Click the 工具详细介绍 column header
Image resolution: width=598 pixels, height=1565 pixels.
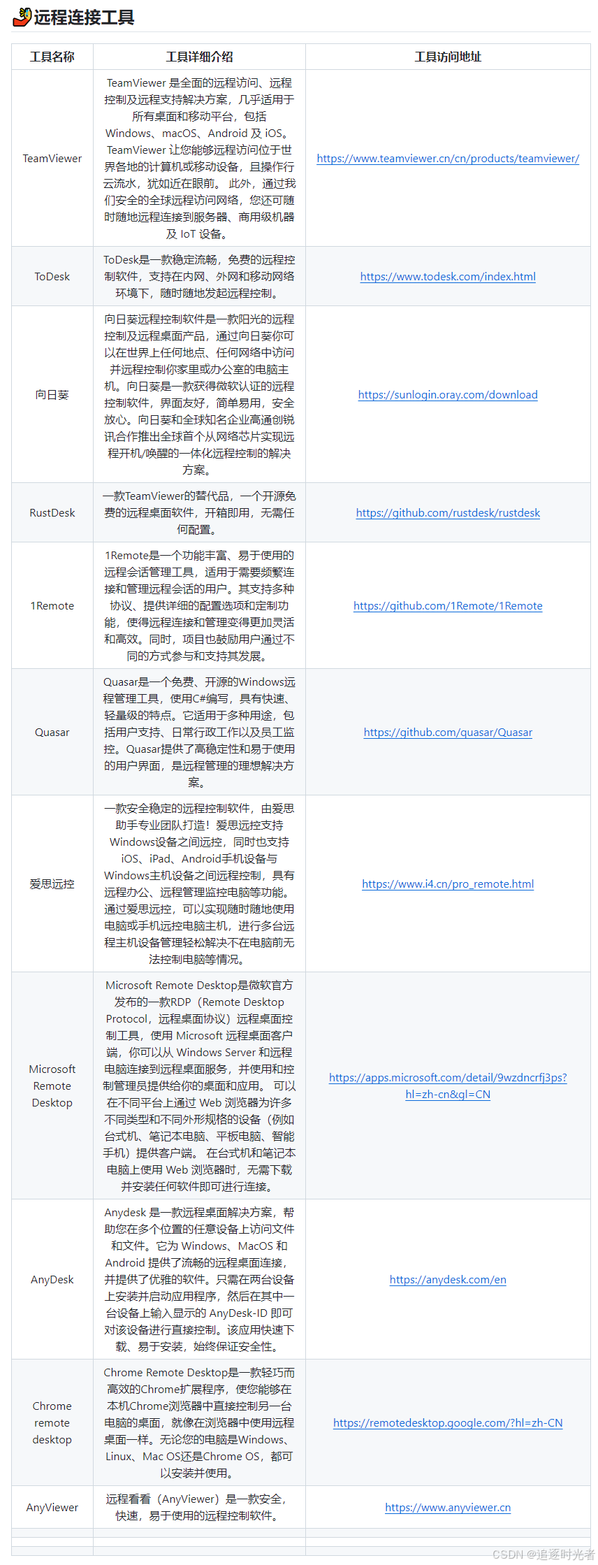(199, 57)
